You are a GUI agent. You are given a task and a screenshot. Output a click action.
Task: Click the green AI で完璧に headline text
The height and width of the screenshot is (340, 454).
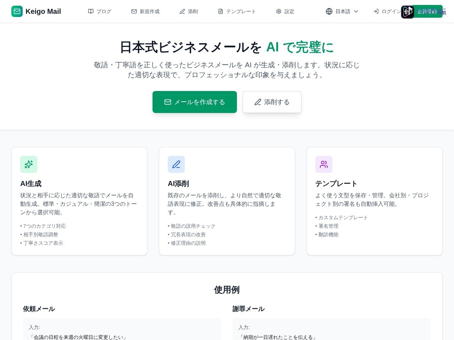click(300, 47)
